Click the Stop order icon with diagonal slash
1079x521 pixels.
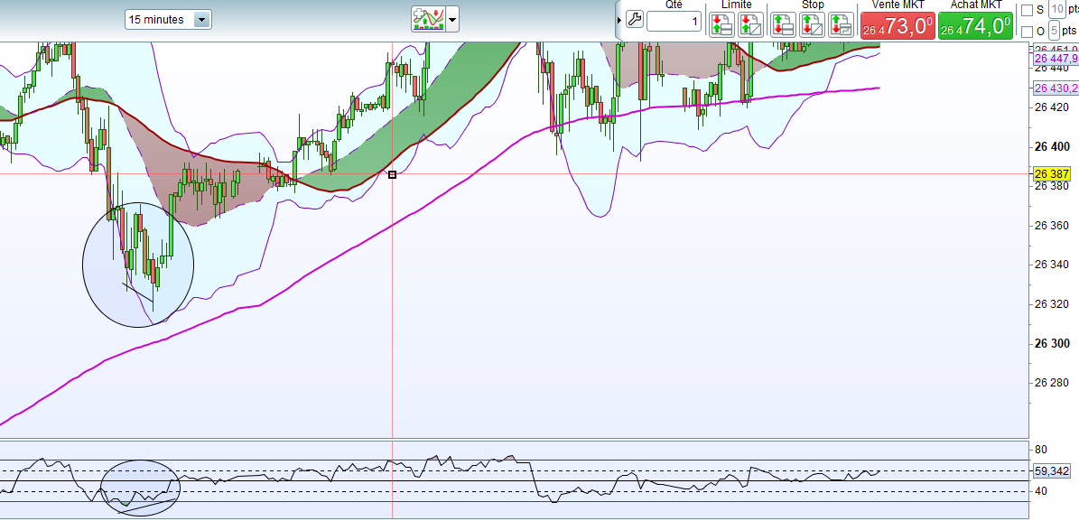(x=811, y=24)
